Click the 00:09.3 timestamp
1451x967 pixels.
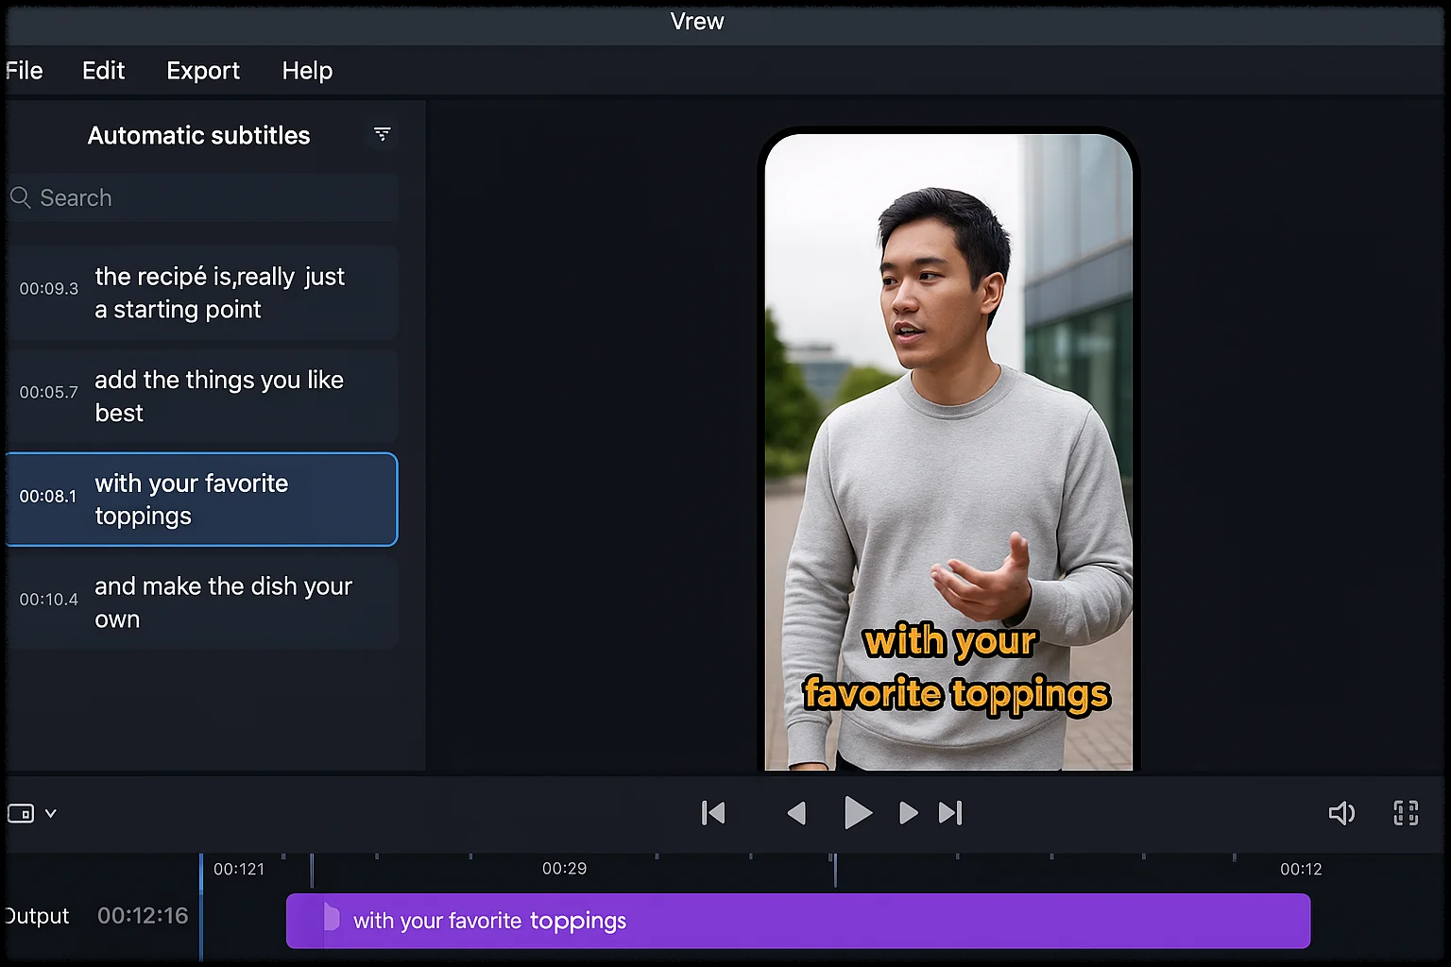pyautogui.click(x=49, y=288)
